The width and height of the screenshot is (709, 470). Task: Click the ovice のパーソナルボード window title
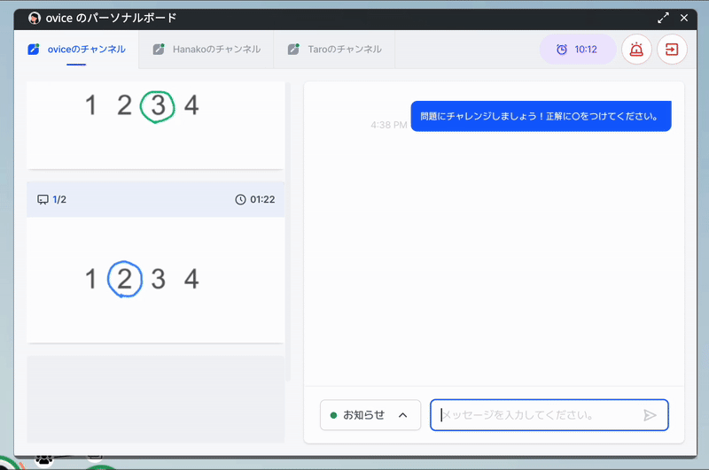pos(111,18)
